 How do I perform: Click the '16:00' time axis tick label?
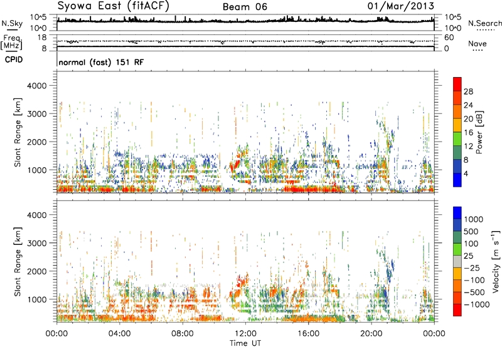pos(308,334)
